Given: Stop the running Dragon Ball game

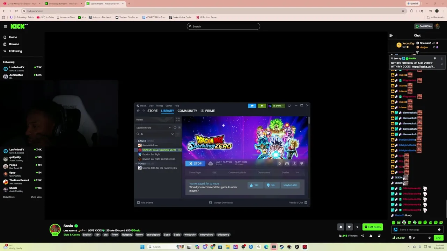Looking at the screenshot, I should 195,163.
